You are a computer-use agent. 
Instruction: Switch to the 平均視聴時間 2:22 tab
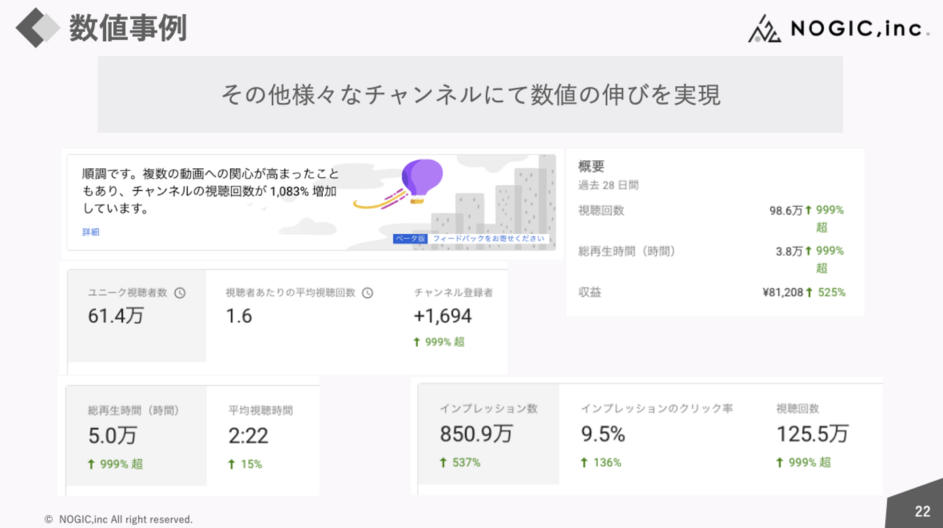click(261, 435)
